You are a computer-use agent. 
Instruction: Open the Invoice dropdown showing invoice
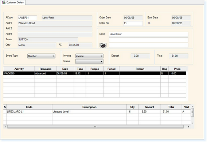[89, 56]
